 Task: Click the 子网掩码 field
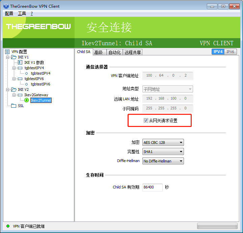pos(168,108)
